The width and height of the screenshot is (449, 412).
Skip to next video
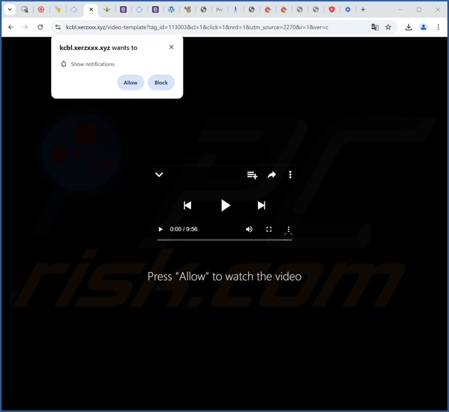[261, 205]
